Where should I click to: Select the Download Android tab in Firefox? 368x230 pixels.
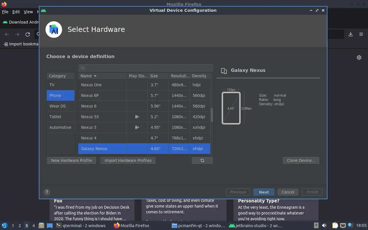coord(20,22)
